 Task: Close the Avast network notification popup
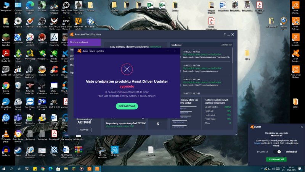coord(302,127)
